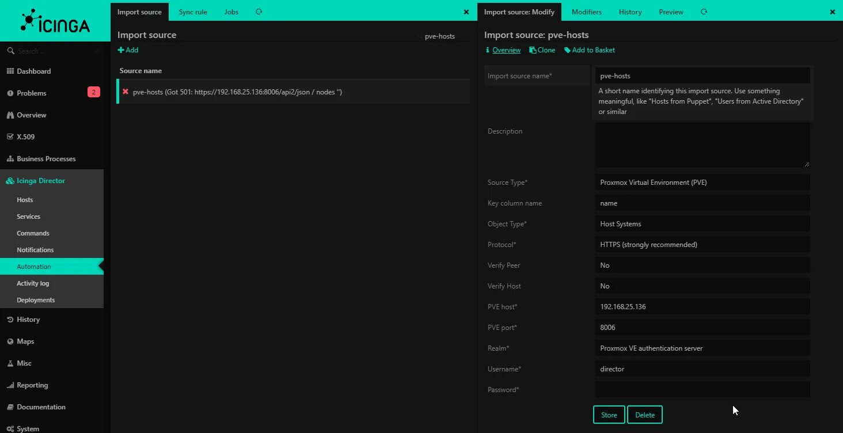
Task: Select the Import source: Modify tab
Action: (519, 12)
